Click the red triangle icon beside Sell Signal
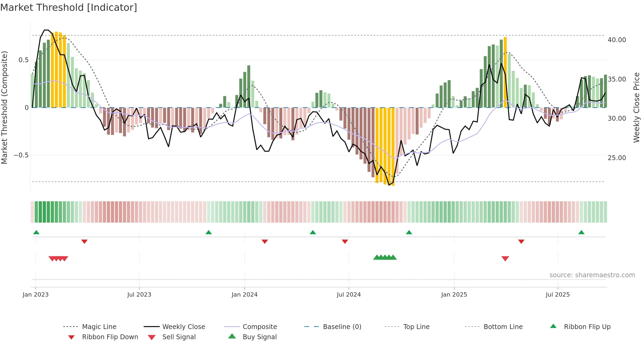 click(152, 337)
